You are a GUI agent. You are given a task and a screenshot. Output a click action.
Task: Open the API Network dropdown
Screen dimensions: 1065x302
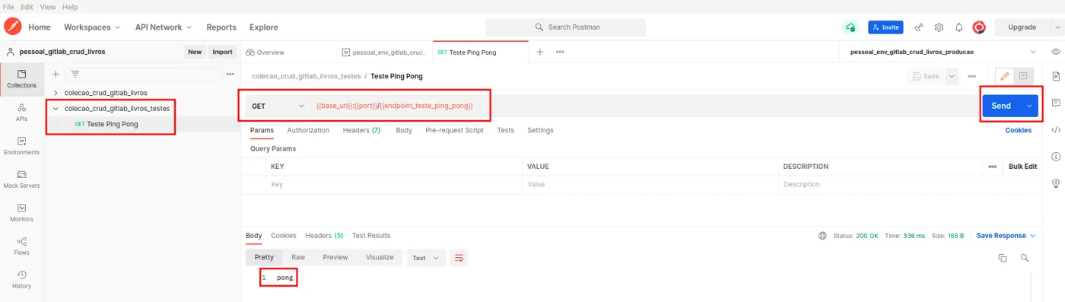(164, 27)
